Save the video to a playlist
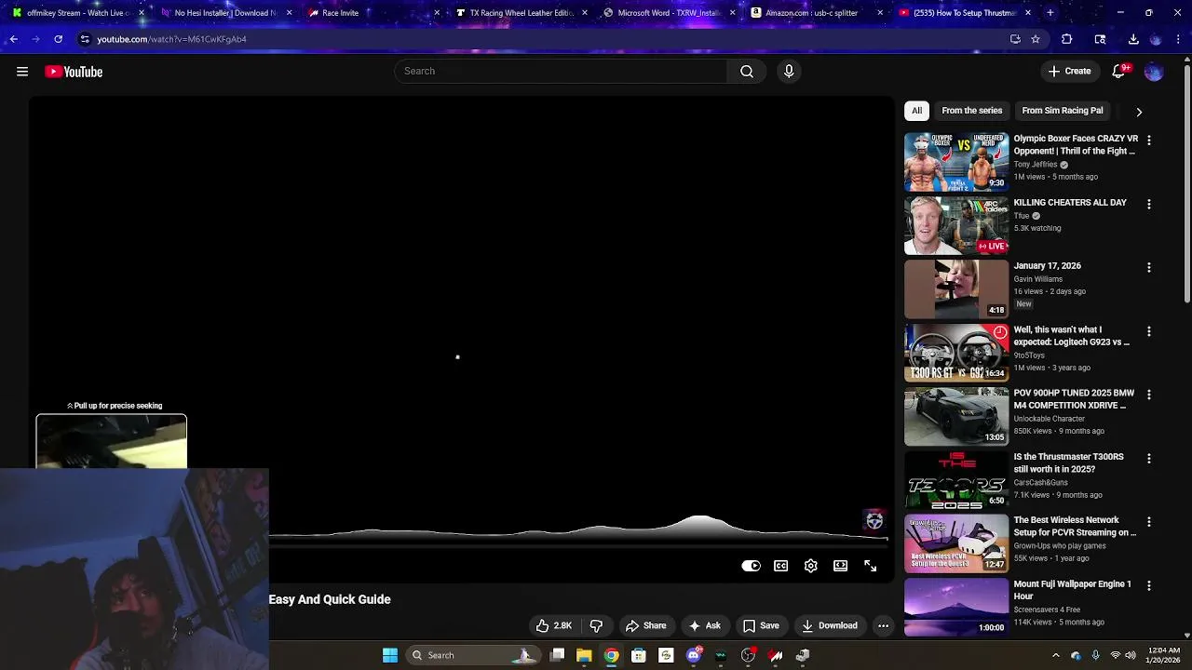 pyautogui.click(x=761, y=626)
